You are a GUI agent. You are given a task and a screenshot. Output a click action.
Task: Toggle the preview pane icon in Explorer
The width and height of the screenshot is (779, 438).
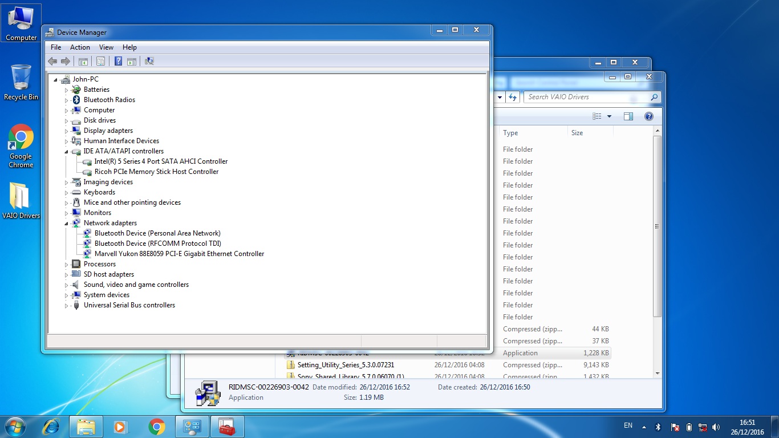(x=628, y=116)
